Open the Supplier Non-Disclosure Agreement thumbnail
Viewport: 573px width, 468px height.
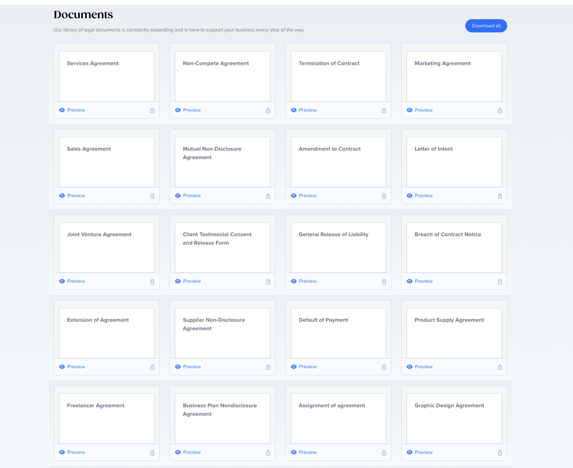point(223,333)
